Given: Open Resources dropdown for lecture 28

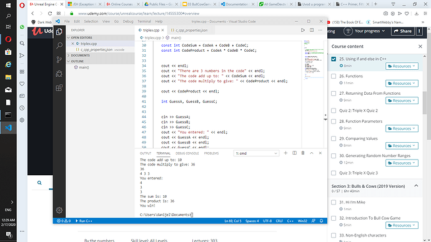Looking at the screenshot, I should [x=402, y=128].
